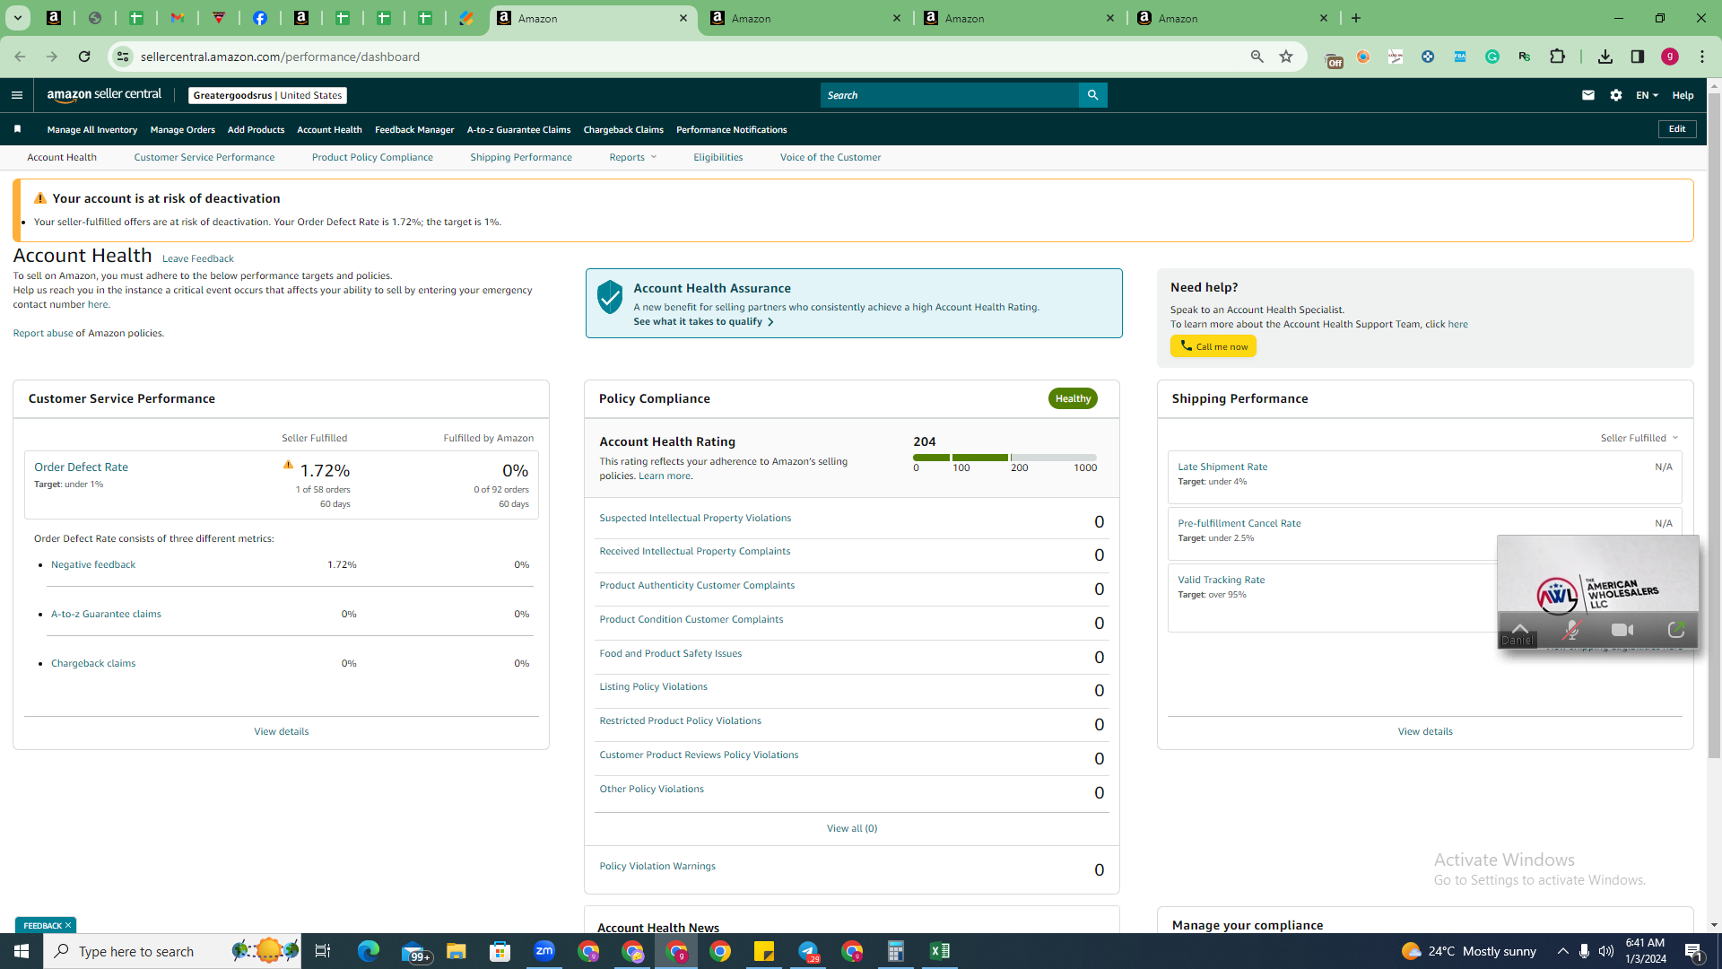Viewport: 1722px width, 969px height.
Task: Open the Windows Start menu
Action: [x=22, y=951]
